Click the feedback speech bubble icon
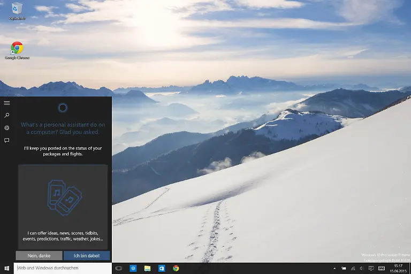411x274 pixels. click(x=7, y=140)
